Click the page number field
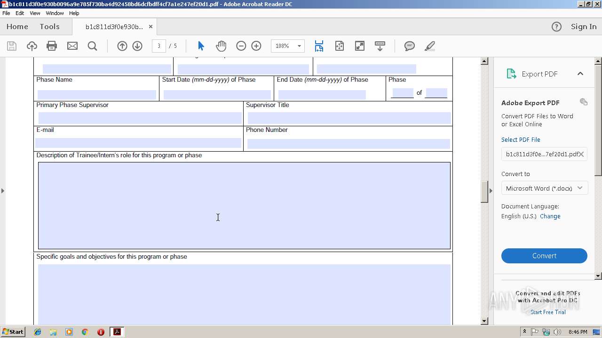The width and height of the screenshot is (602, 338). coord(159,46)
